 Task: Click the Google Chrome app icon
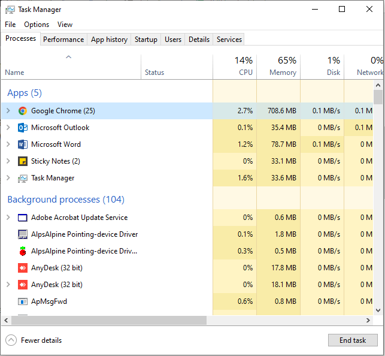tap(23, 111)
